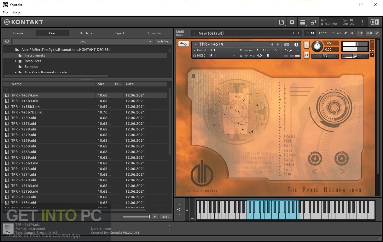Switch to the Database tab
Screen dimensions: 383x242
point(86,33)
